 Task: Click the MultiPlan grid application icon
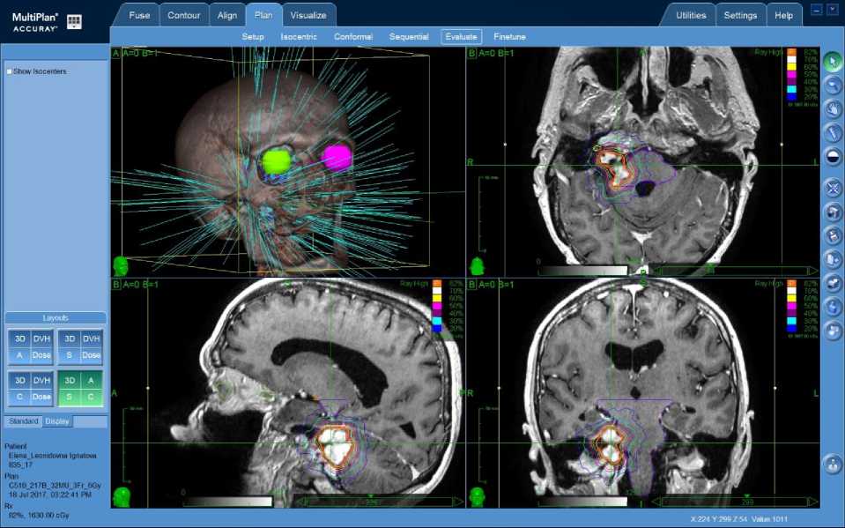click(74, 22)
